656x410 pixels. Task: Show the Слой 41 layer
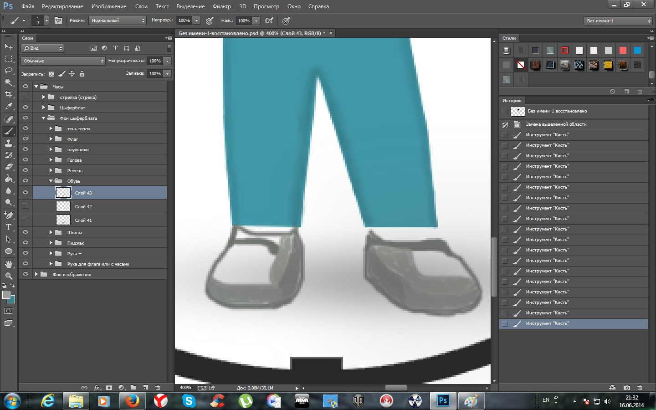click(x=26, y=220)
